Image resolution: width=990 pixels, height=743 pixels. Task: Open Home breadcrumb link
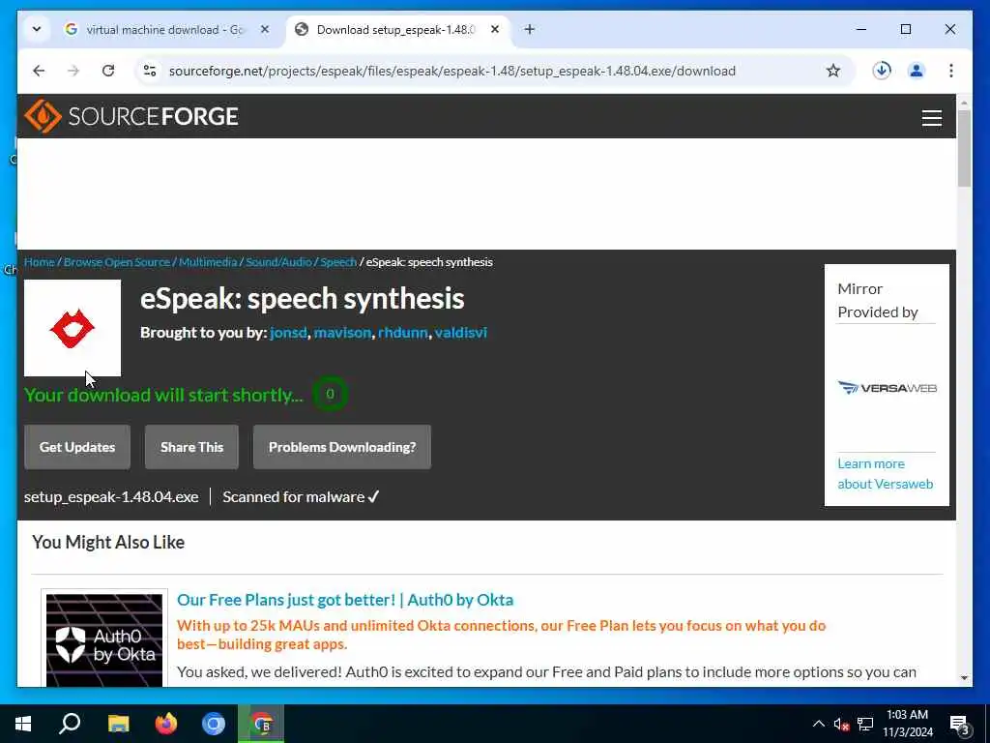[x=39, y=262]
